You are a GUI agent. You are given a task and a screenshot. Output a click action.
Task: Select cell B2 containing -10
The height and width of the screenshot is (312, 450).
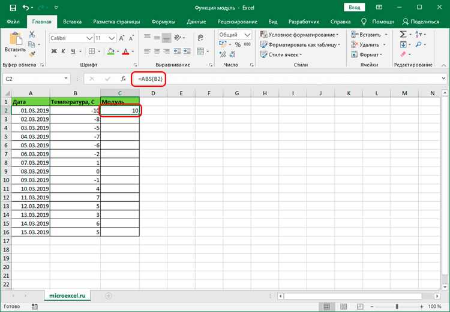point(75,111)
